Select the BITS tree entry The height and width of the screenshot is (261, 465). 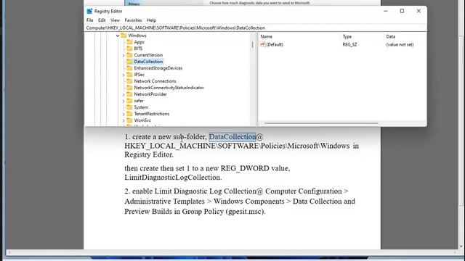point(138,49)
